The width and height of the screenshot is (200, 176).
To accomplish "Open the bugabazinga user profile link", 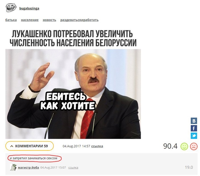I will click(29, 8).
